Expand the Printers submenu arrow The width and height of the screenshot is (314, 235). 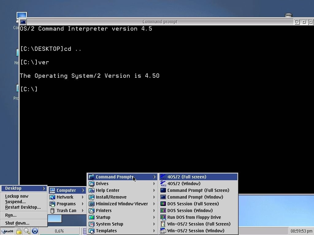[x=155, y=211]
